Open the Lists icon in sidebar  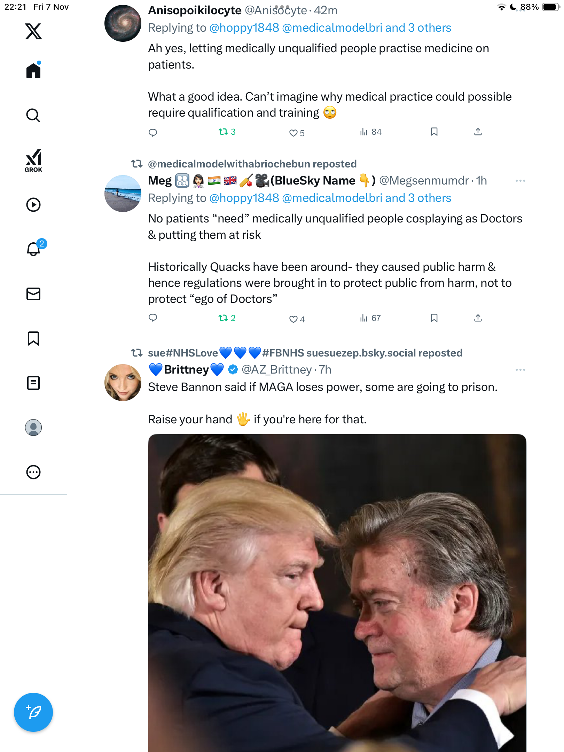(33, 383)
